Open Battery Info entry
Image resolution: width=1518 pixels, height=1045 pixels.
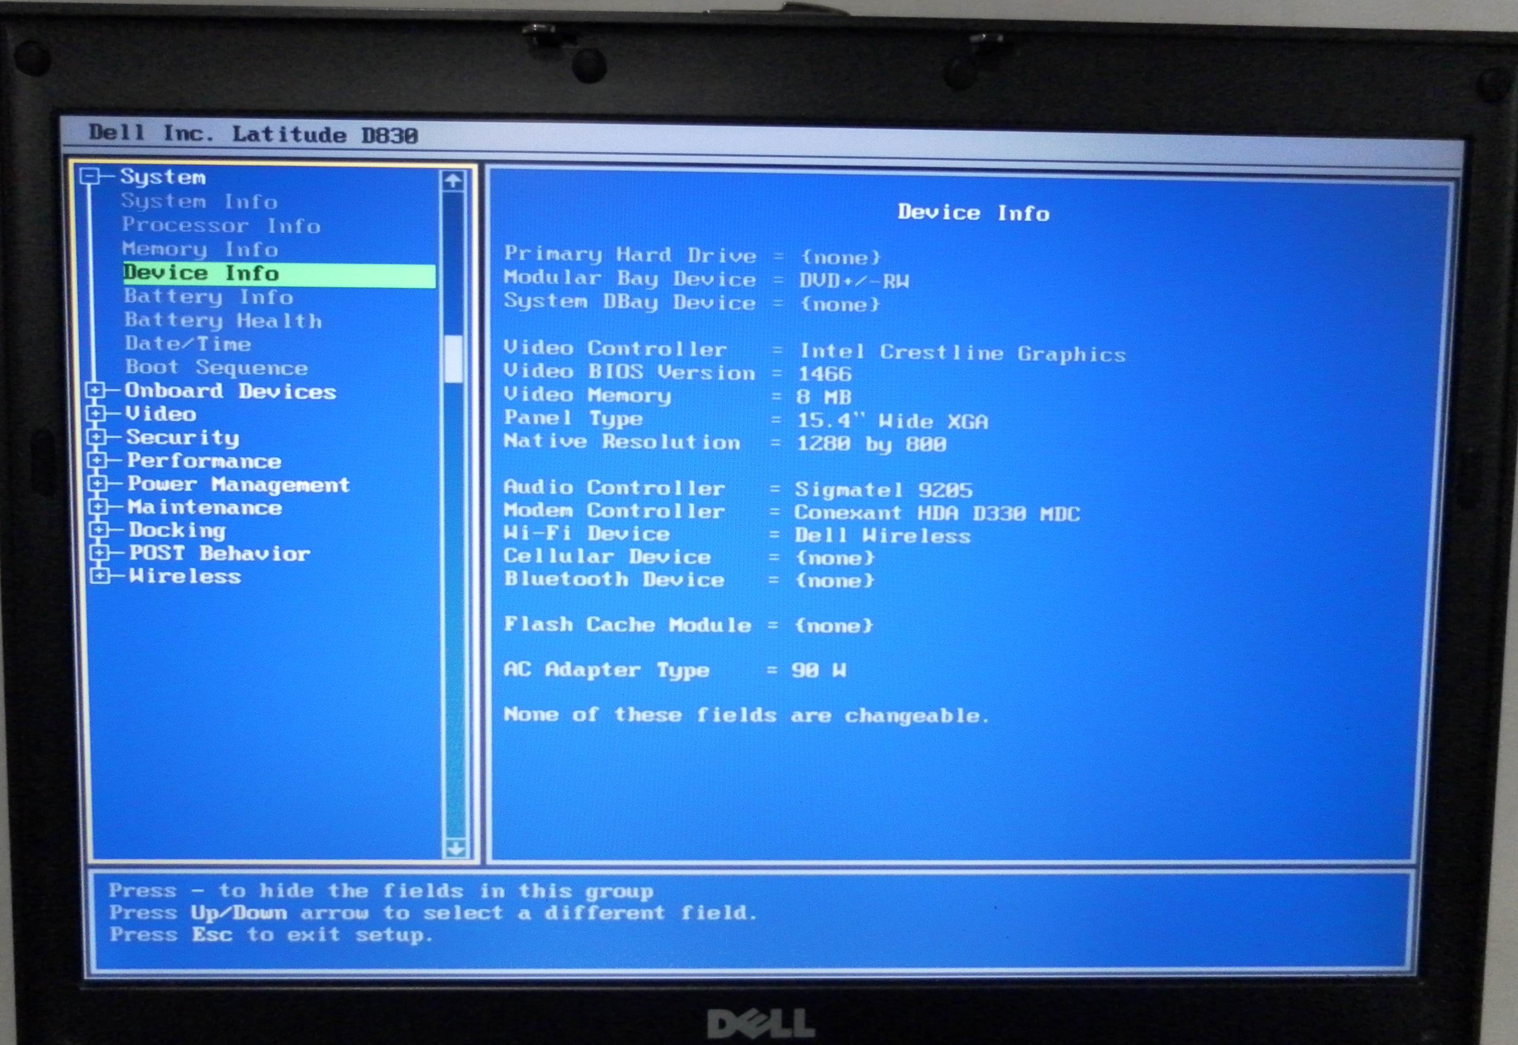208,297
